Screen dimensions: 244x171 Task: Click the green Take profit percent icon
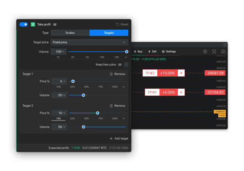point(33,24)
